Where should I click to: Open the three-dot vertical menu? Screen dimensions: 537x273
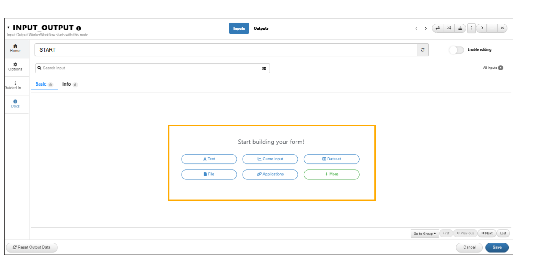pos(472,28)
